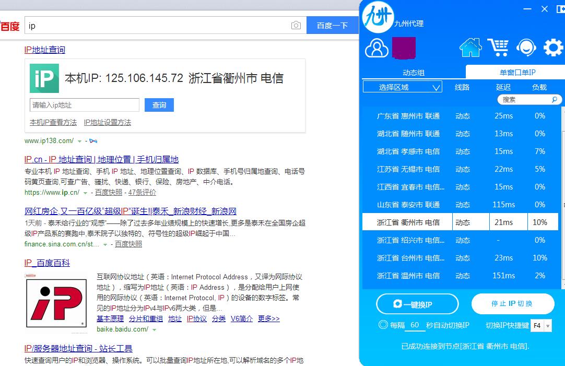Open the IP地址设置方法 link

tap(108, 123)
